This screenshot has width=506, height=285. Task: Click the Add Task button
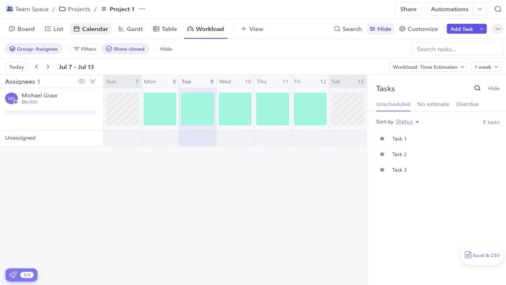462,29
